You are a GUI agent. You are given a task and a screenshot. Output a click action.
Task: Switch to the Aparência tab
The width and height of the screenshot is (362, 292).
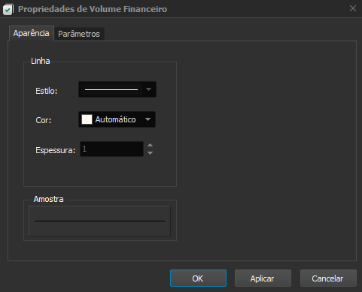(x=31, y=33)
